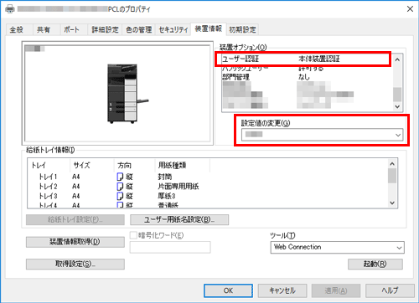Select the ユーザー認証 option row
Image resolution: width=419 pixels, height=303 pixels.
[303, 59]
